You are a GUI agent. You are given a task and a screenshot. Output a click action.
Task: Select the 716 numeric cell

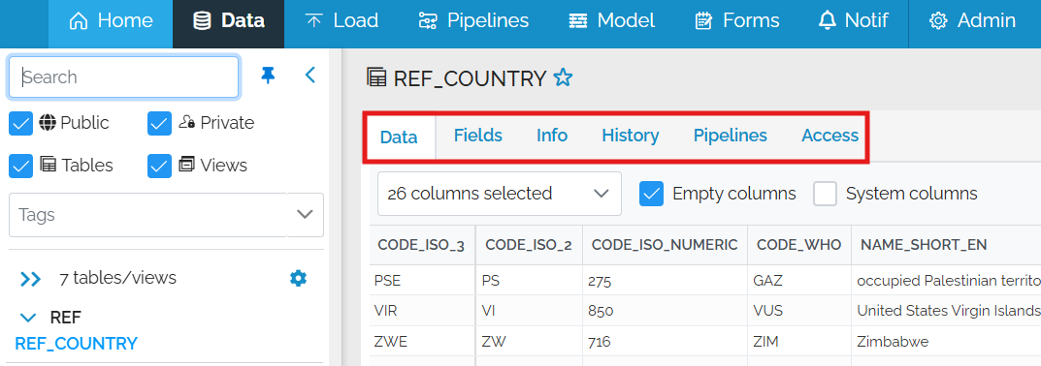tap(666, 342)
